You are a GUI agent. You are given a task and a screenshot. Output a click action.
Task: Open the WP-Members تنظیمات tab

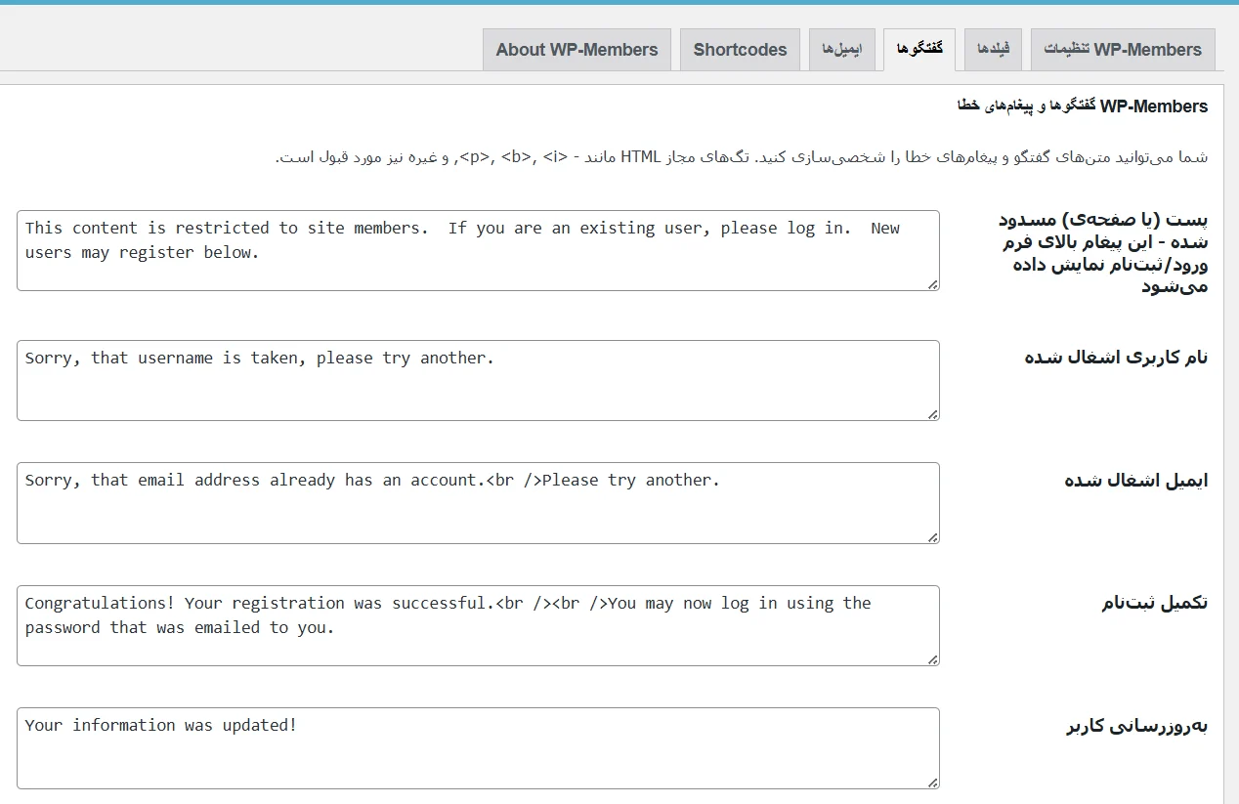click(x=1122, y=48)
